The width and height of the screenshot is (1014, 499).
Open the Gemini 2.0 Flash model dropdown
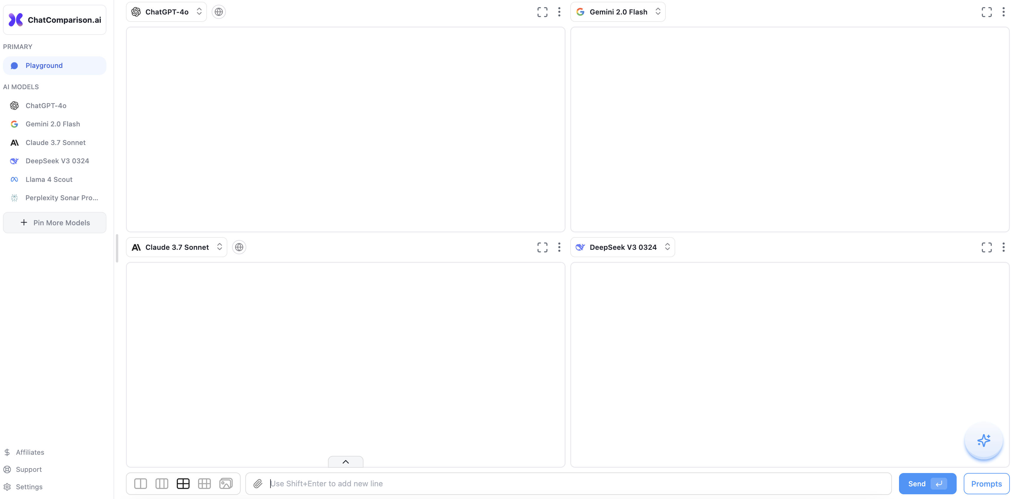pos(618,12)
